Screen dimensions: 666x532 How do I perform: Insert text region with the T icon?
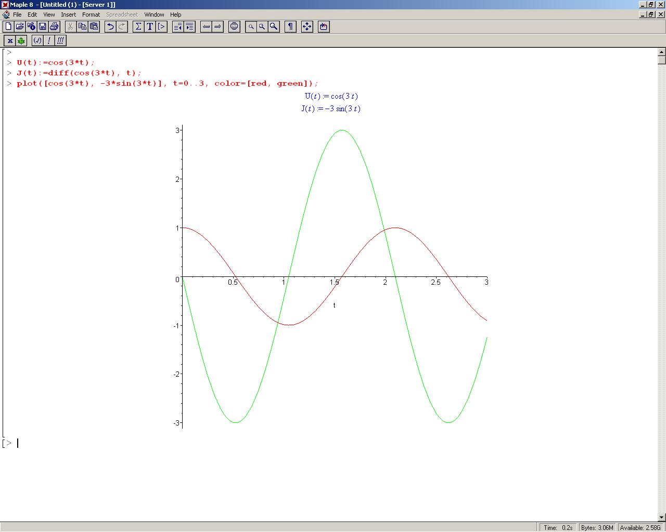[150, 26]
